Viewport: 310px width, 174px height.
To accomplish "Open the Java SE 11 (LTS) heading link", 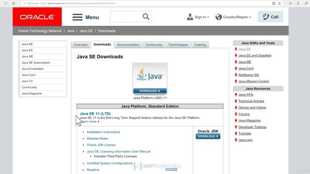I will [95, 114].
